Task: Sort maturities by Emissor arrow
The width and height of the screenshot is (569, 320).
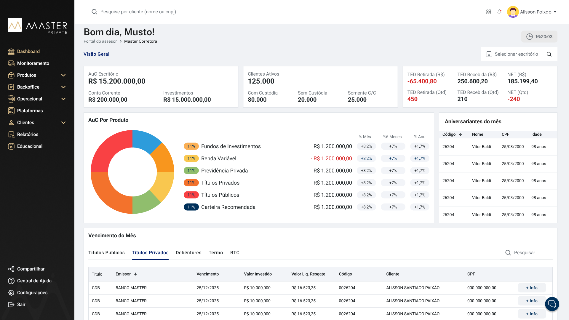Action: point(135,274)
